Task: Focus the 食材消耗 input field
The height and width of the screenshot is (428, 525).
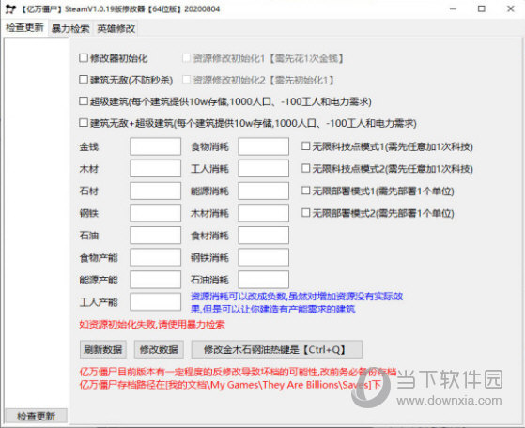Action: (x=264, y=236)
